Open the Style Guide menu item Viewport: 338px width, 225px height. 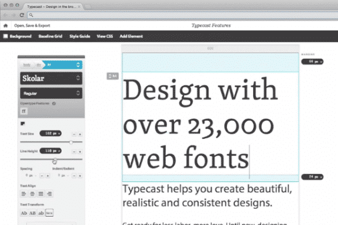[80, 36]
